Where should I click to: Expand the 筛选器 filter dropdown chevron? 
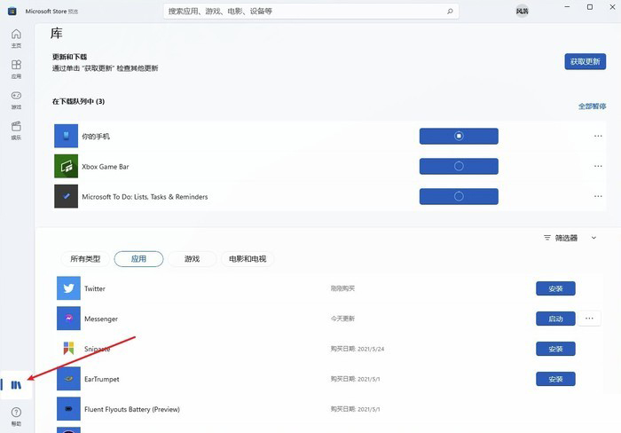point(593,238)
